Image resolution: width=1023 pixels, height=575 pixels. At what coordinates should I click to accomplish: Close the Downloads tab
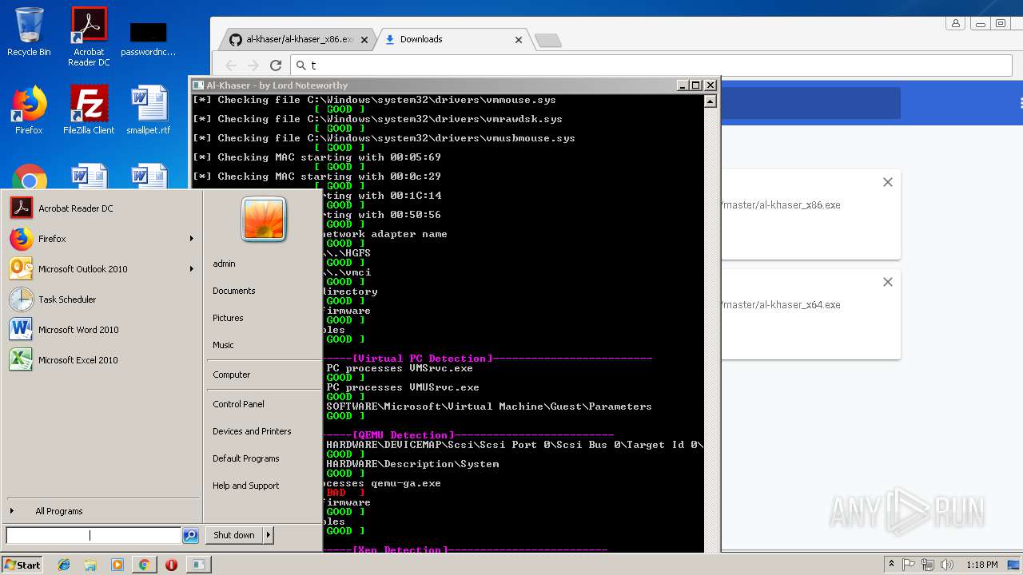(x=519, y=39)
